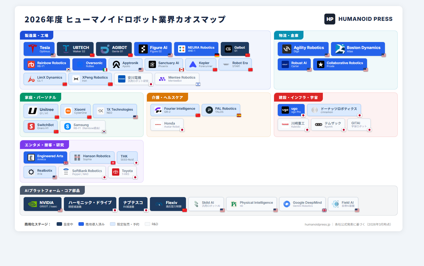Open the Flexiv card
Viewport: 424px width, 266px height.
(168, 204)
